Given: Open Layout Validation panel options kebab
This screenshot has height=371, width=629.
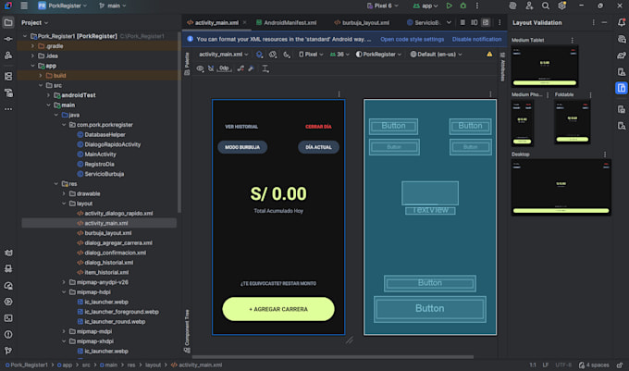Looking at the screenshot, I should coord(594,22).
